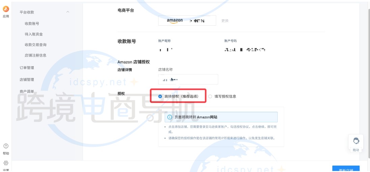Click the info icon beside 页面将跳转到 Amazon网站
Viewport: 370px width, 172px height.
point(169,117)
